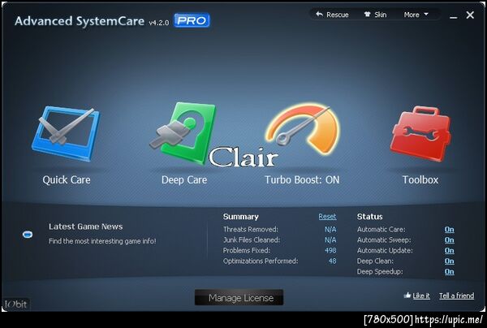This screenshot has width=487, height=328.
Task: Open the Quick Care monitor icon
Action: click(66, 134)
